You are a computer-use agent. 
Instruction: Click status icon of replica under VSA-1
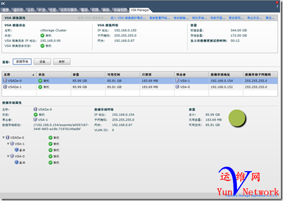(x=50, y=150)
